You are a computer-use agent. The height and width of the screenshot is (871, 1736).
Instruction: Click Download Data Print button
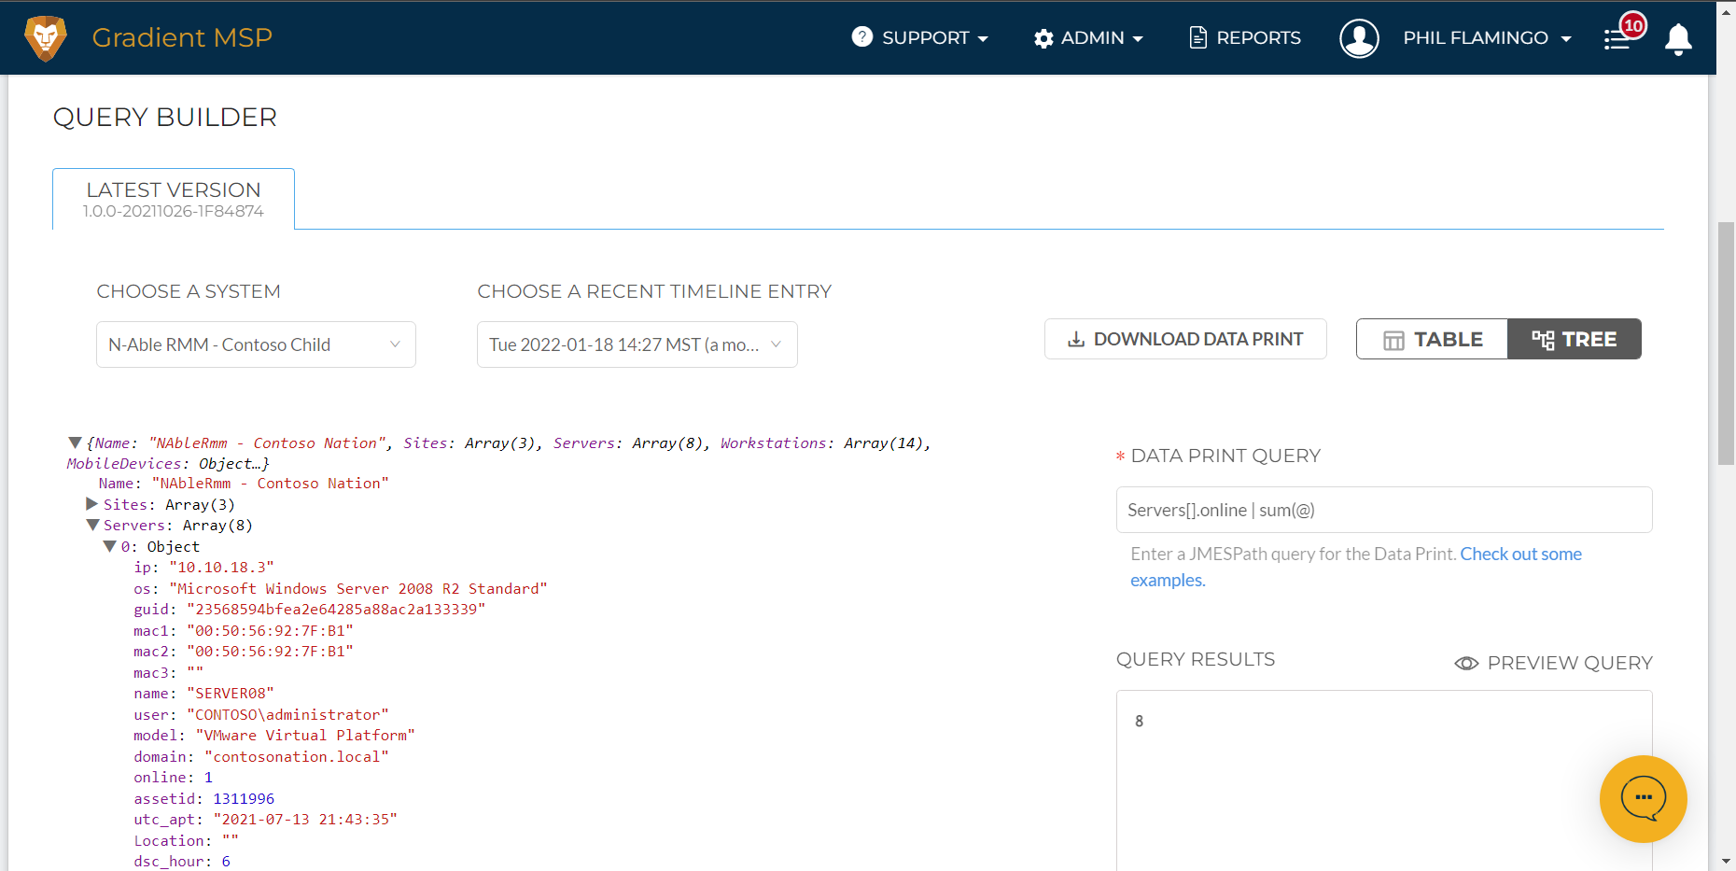tap(1185, 339)
